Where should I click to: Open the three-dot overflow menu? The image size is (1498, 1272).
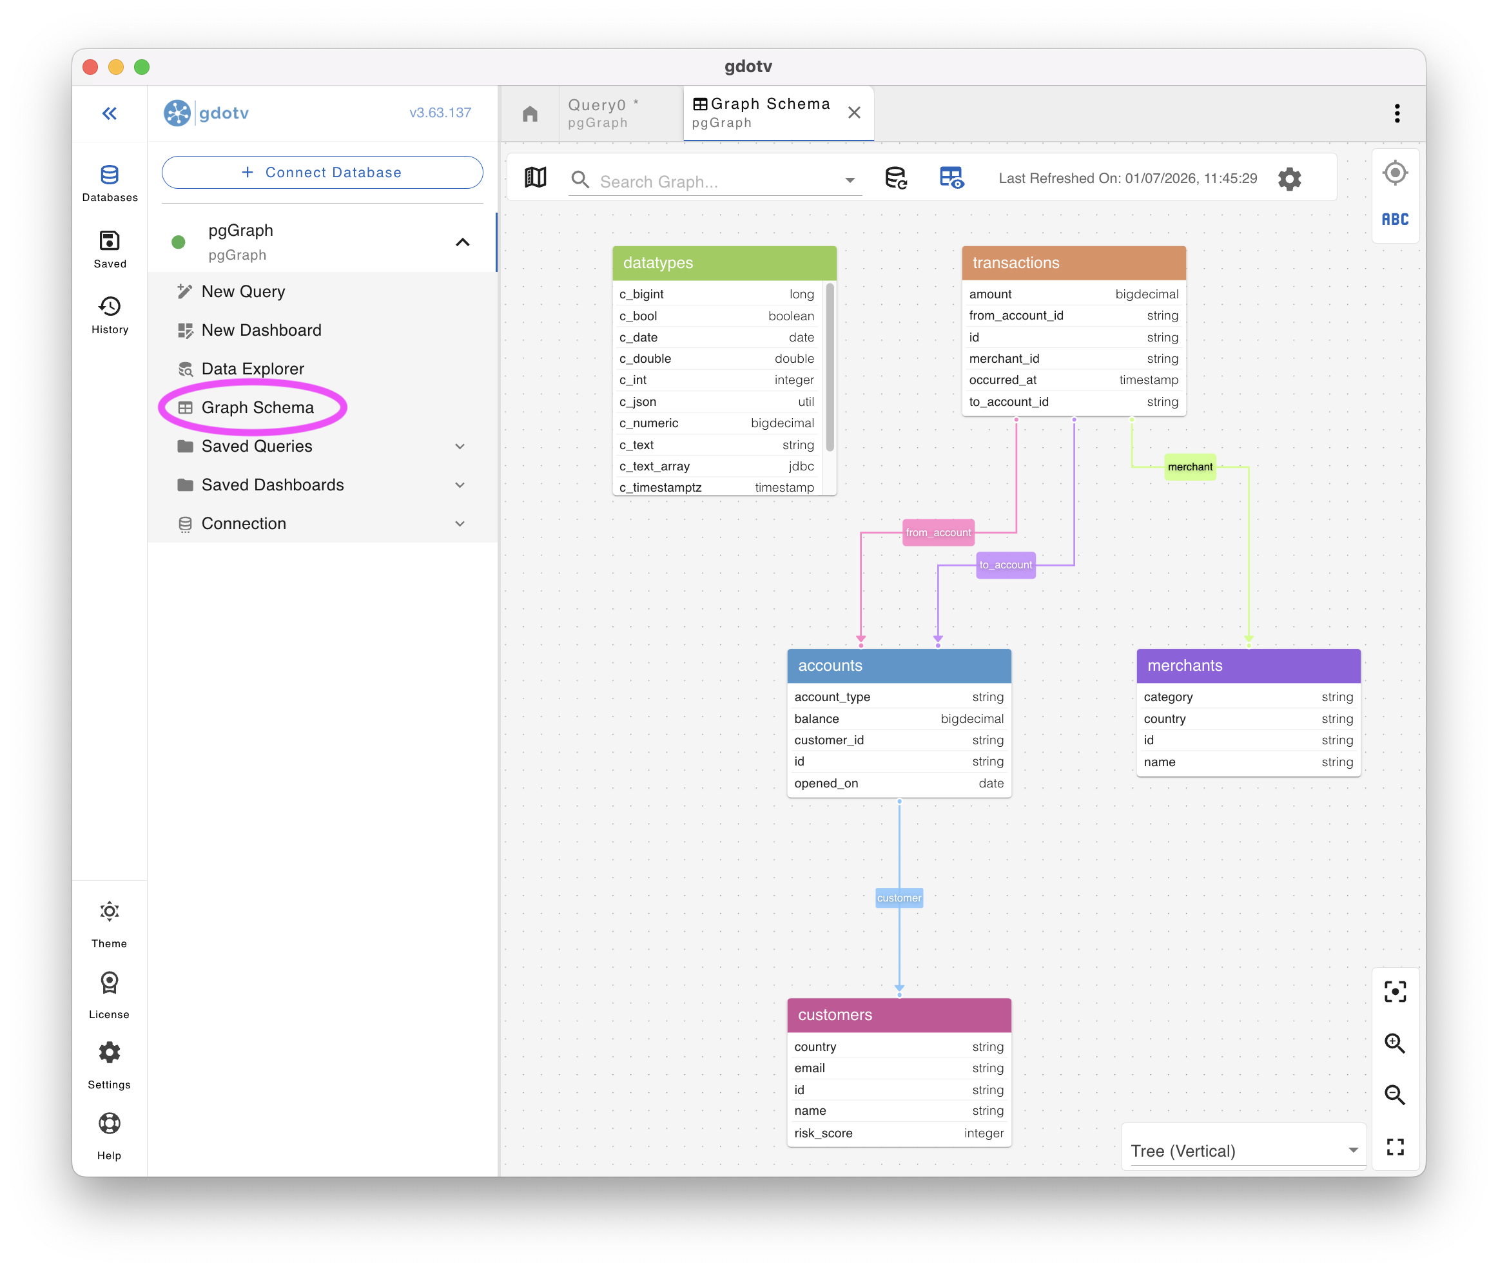(x=1397, y=113)
